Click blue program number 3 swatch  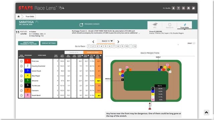[27, 71]
